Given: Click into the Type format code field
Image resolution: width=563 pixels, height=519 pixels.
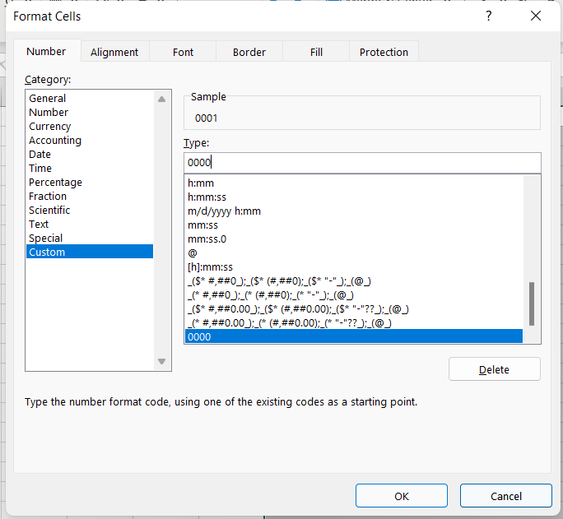Looking at the screenshot, I should (362, 163).
